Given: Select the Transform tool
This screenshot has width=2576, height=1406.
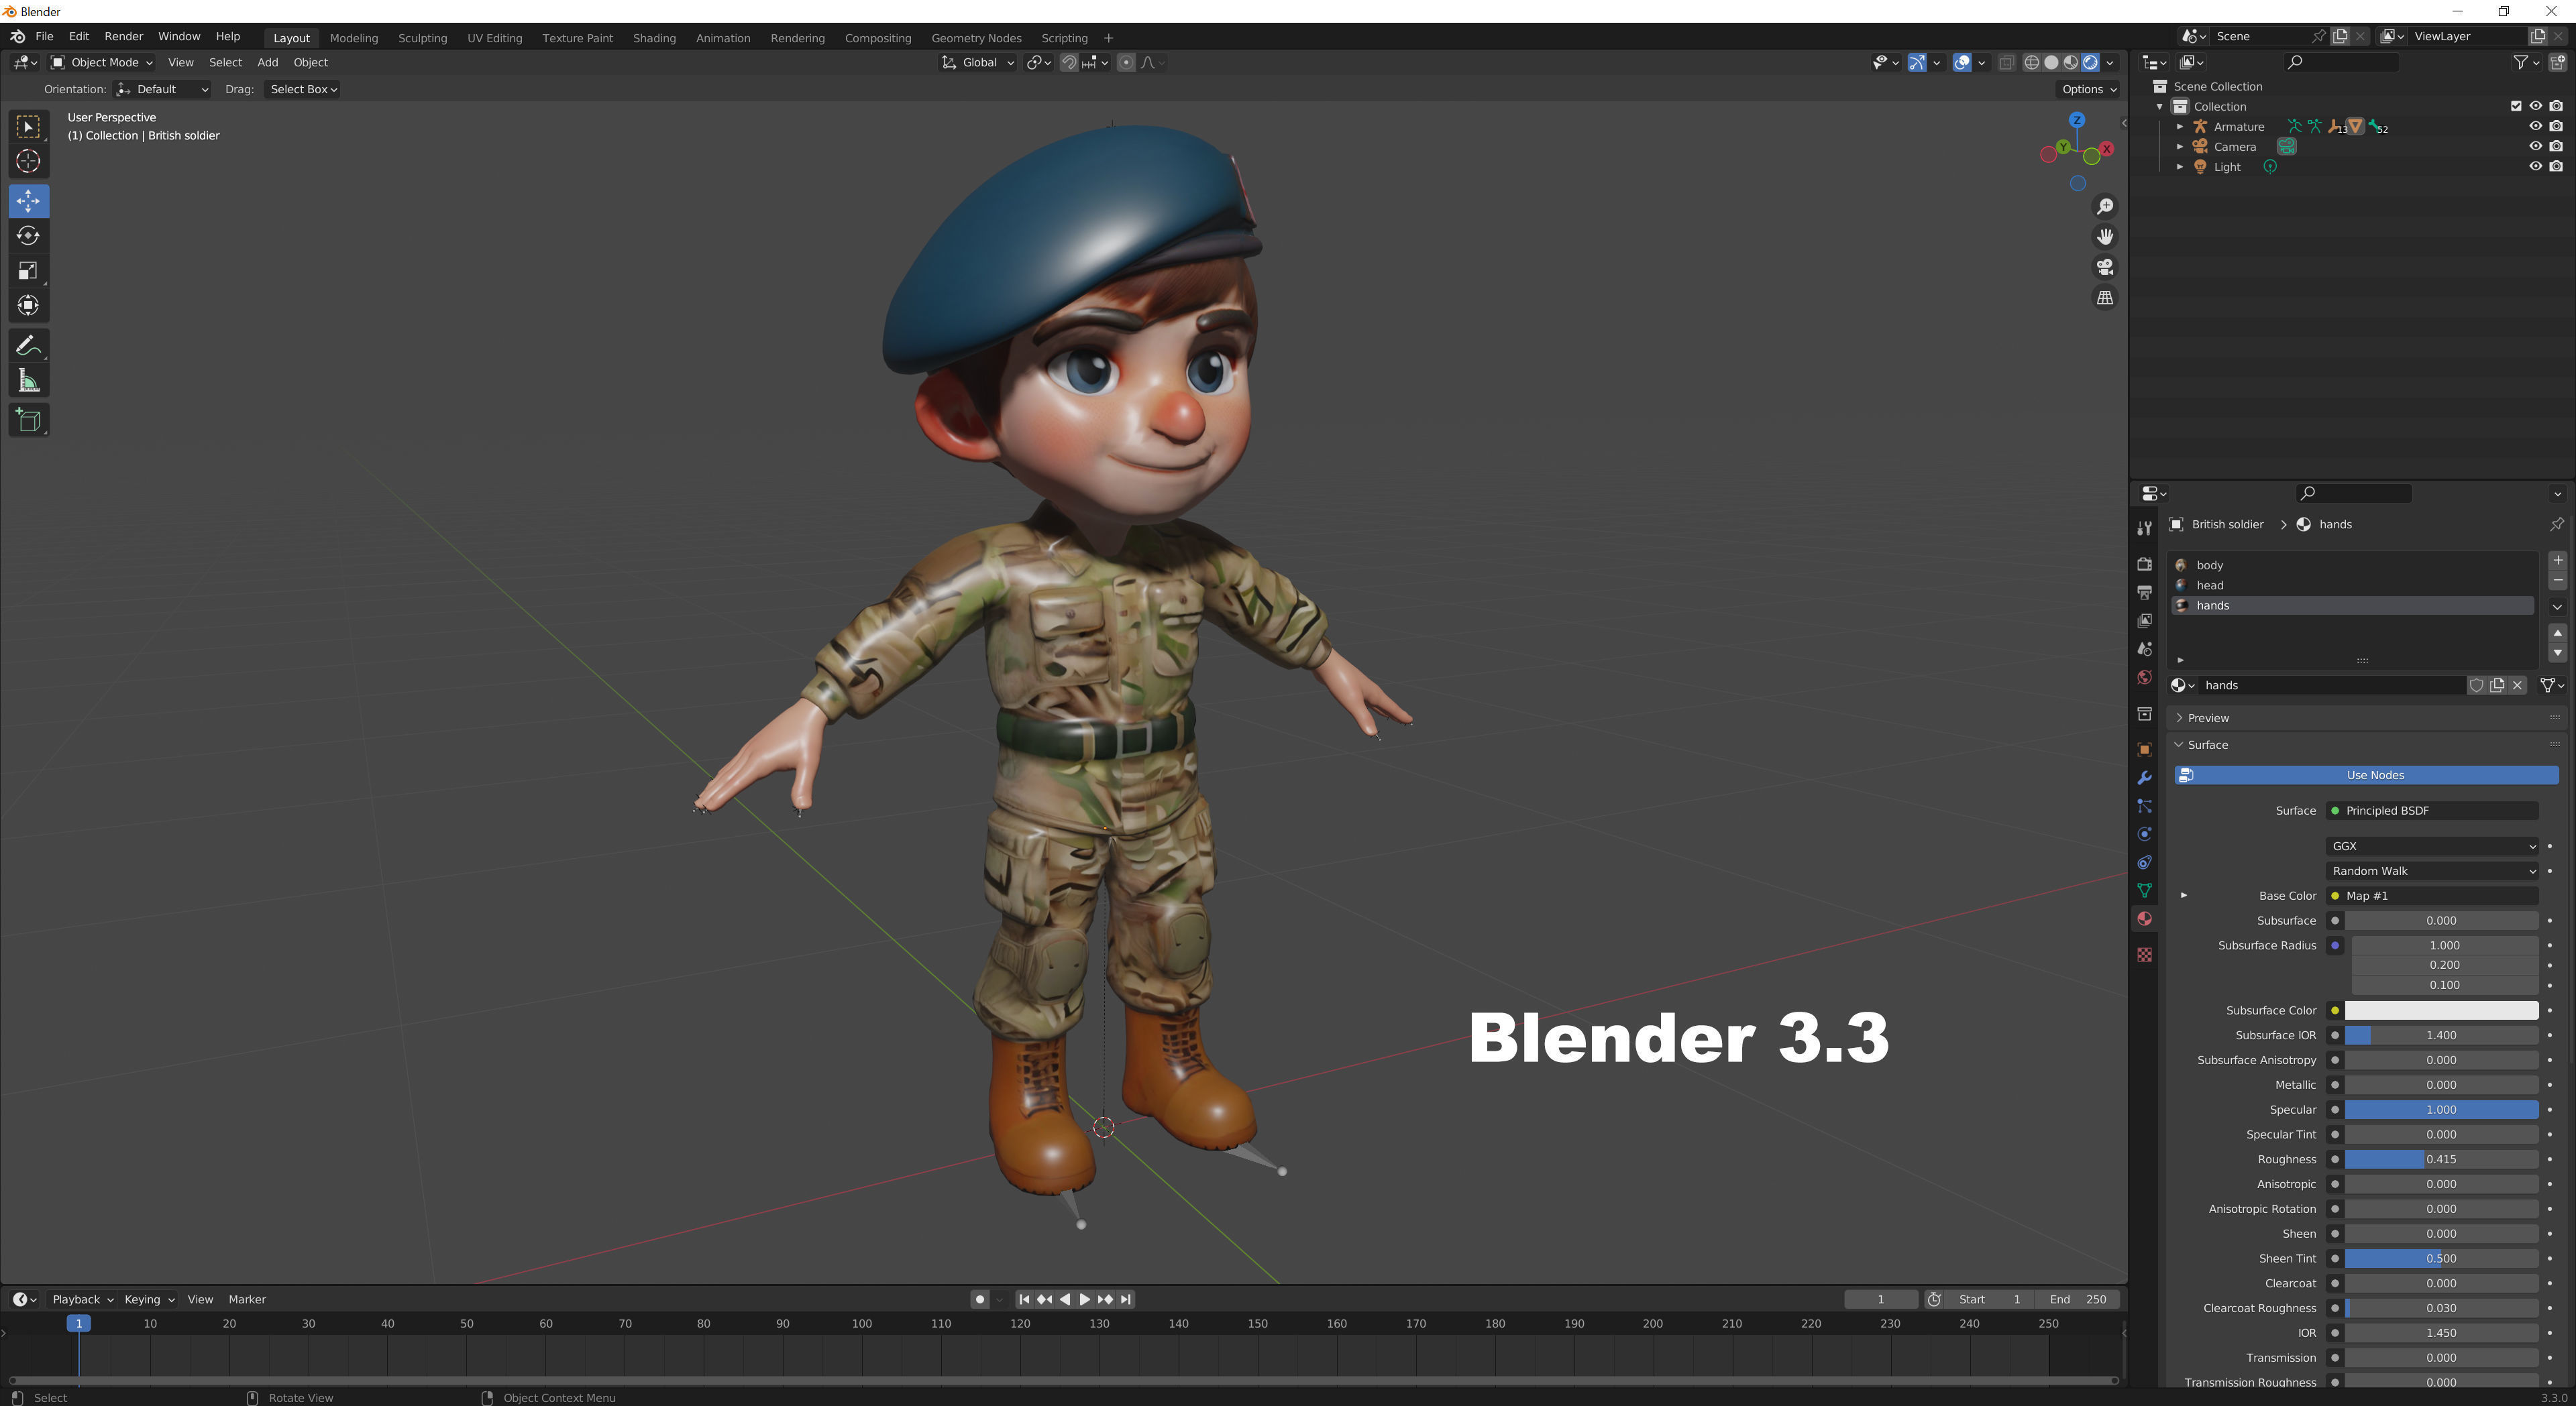Looking at the screenshot, I should click(x=28, y=306).
